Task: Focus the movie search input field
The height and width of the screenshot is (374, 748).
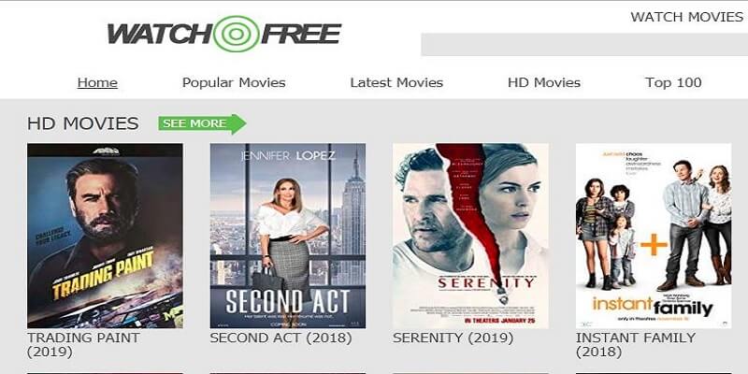Action: pos(584,44)
